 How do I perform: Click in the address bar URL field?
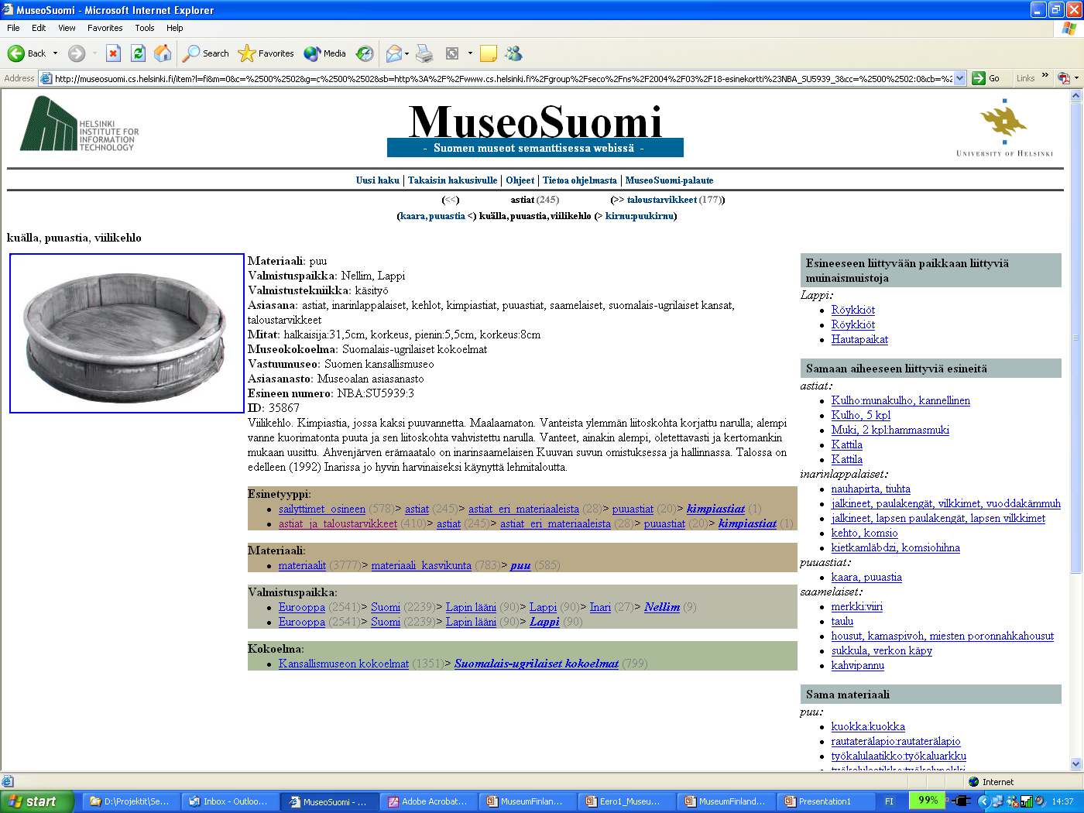503,78
